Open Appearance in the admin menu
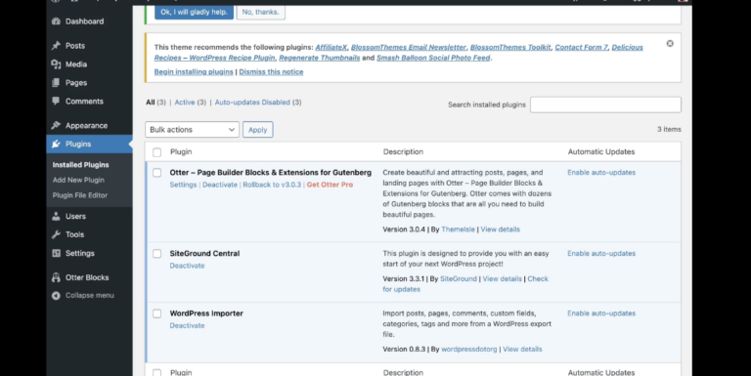This screenshot has width=751, height=376. click(x=86, y=125)
